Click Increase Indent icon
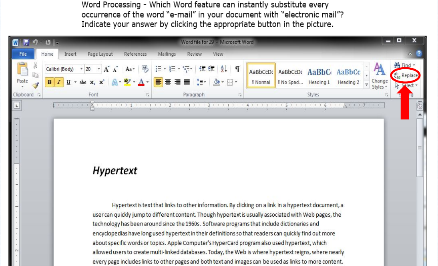The height and width of the screenshot is (266, 438). point(211,69)
